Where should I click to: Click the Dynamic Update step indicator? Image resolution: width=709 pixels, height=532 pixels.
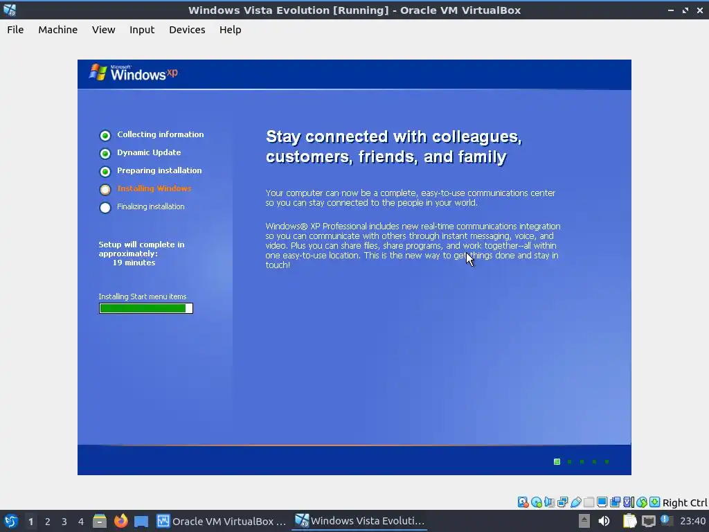pos(105,153)
